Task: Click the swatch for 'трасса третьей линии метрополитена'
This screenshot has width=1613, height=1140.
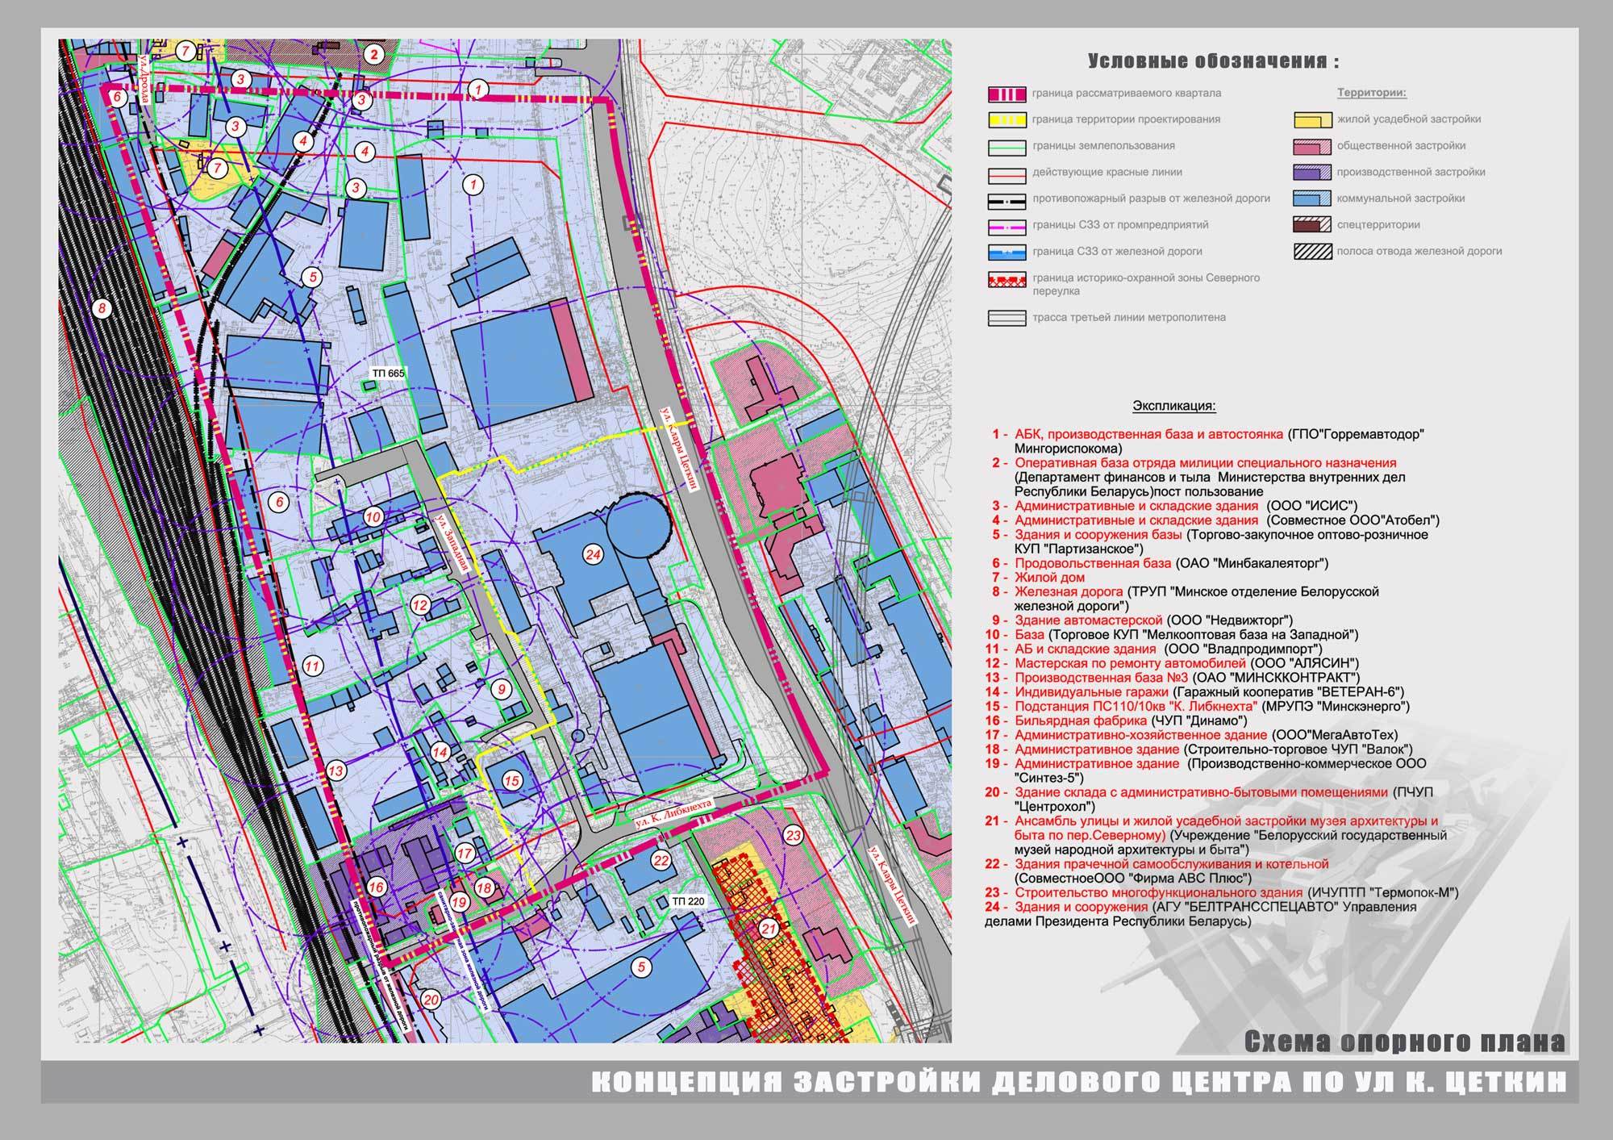Action: coord(1007,319)
